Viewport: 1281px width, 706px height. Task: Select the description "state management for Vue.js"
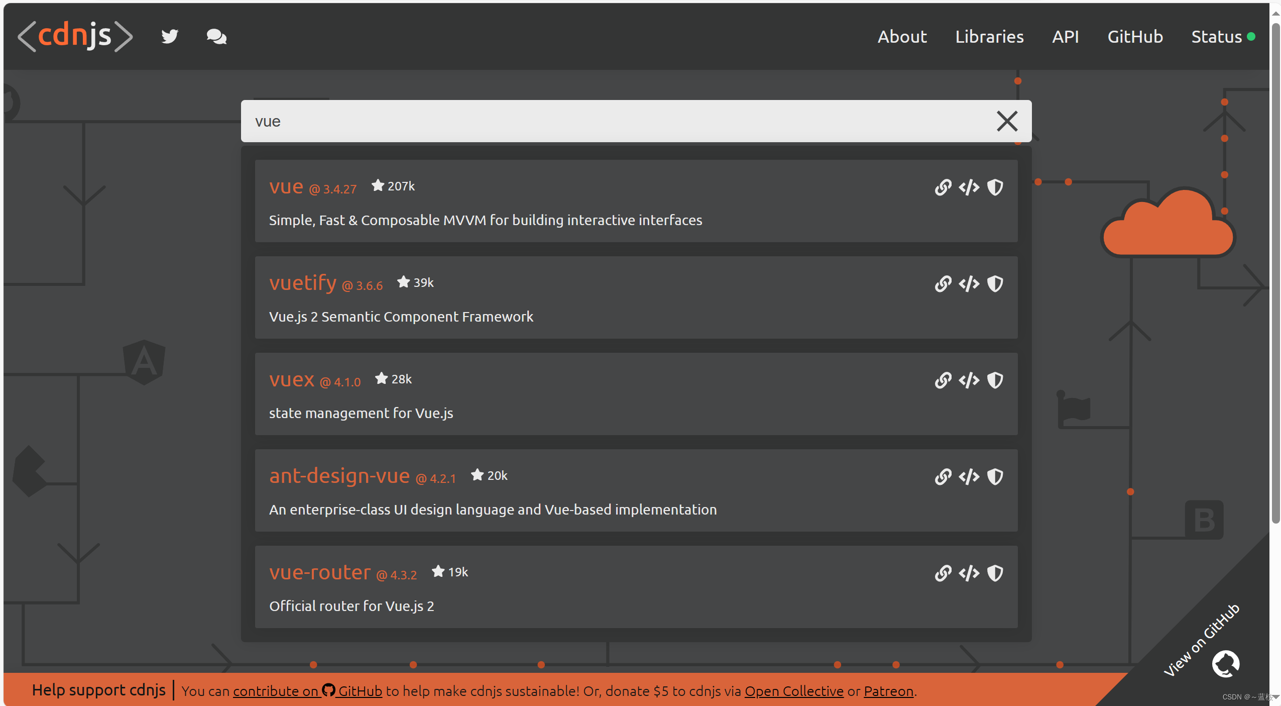click(x=361, y=413)
